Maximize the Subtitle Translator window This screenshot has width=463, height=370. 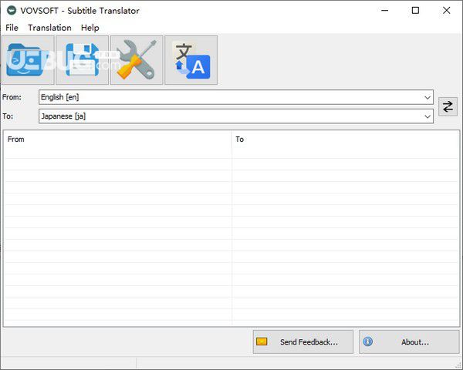tap(415, 11)
